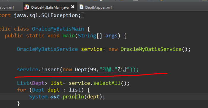Click the args parameter name
This screenshot has height=108, width=208.
112,36
